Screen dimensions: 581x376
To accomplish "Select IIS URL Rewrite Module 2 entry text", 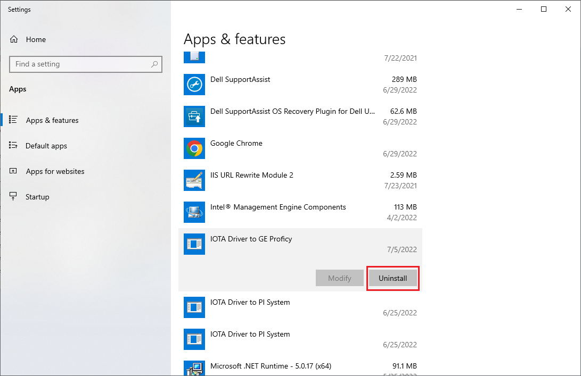I will point(251,175).
